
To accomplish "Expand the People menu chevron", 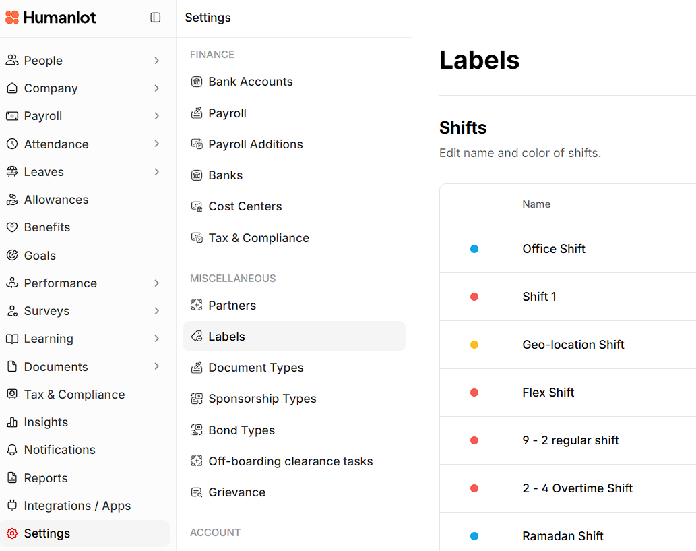I will 157,61.
